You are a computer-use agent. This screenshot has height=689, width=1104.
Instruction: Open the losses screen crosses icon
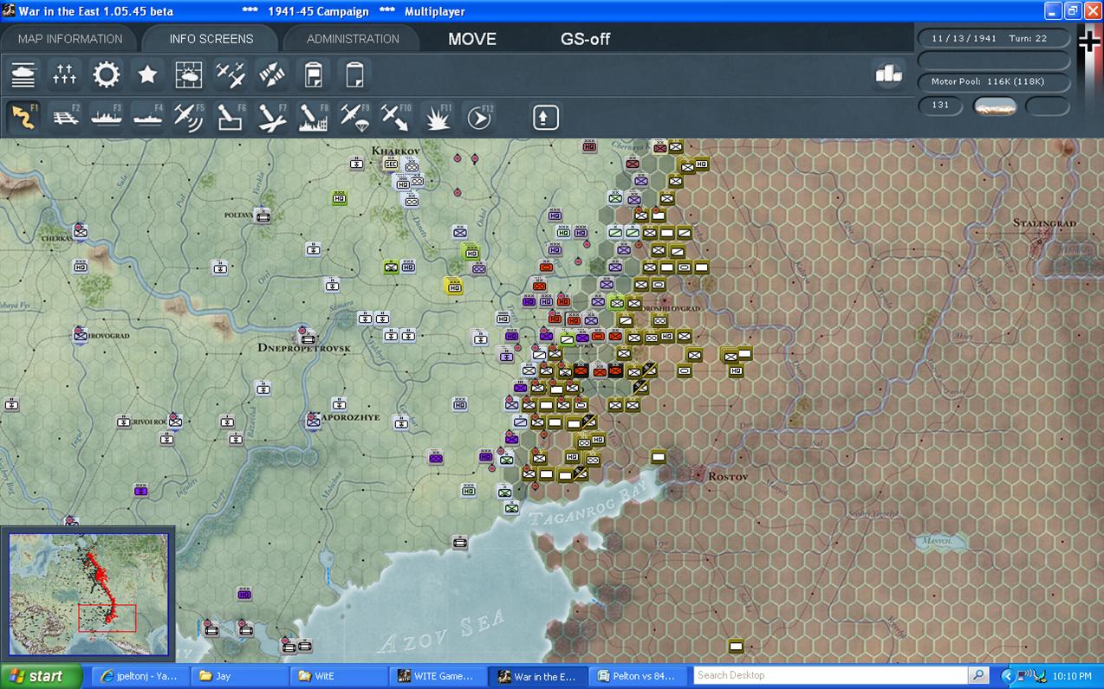[x=65, y=75]
